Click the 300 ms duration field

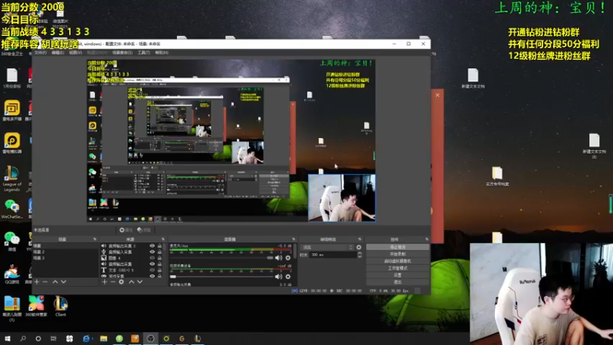coord(332,255)
